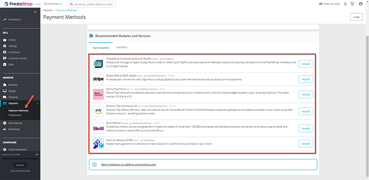Click the Cash on delivery module logo

(98, 144)
